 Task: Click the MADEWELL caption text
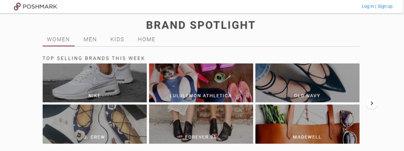[307, 137]
